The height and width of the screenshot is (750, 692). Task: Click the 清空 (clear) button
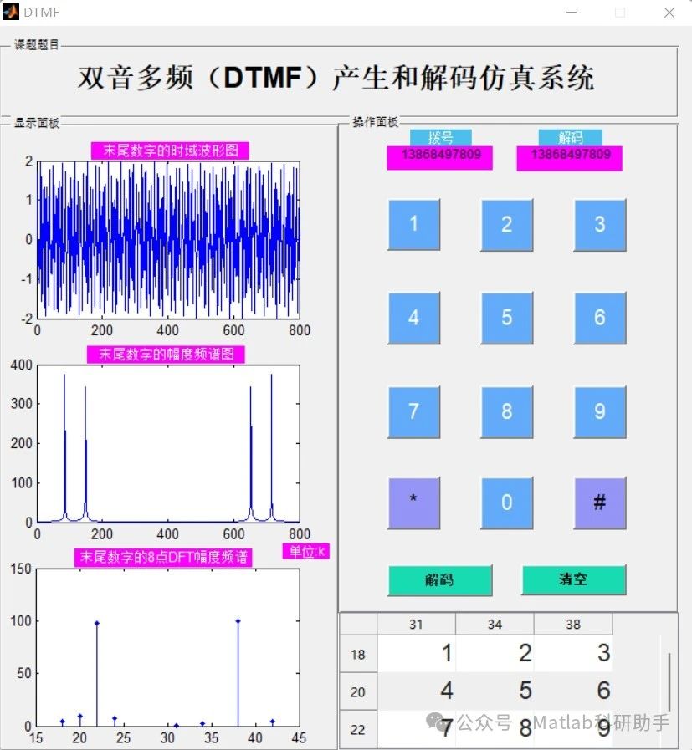click(x=573, y=579)
